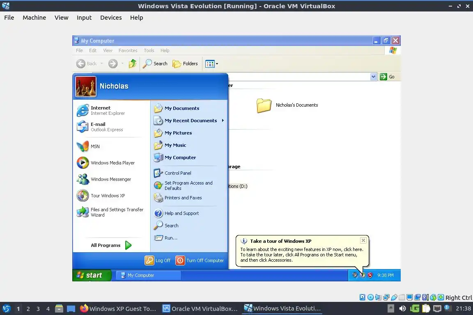The width and height of the screenshot is (473, 315).
Task: Click Turn Off Computer button
Action: click(x=200, y=260)
